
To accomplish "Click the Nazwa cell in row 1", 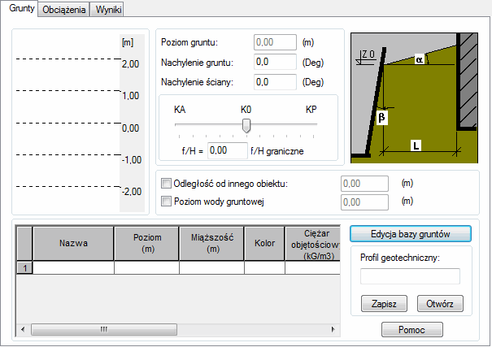I will click(x=73, y=268).
